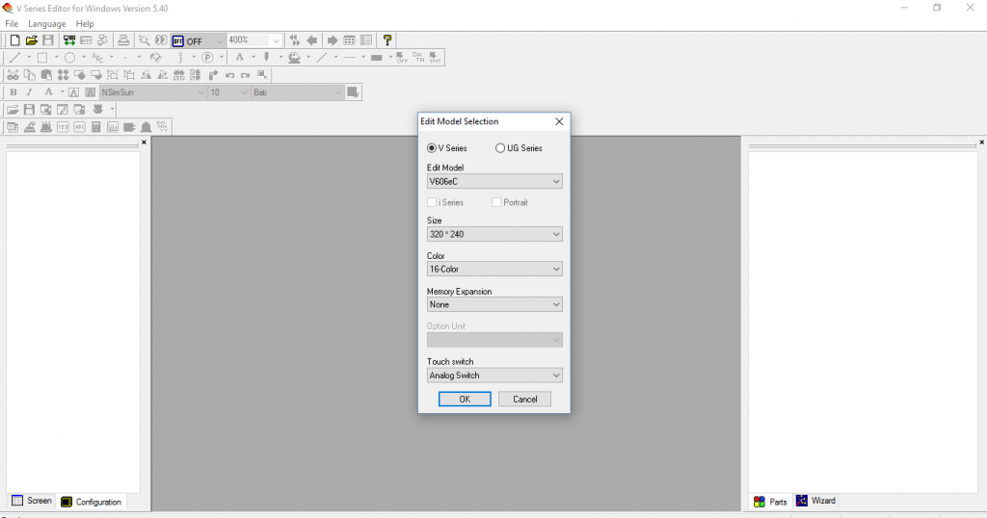Click the Cut scissors icon
The image size is (987, 518).
(13, 75)
